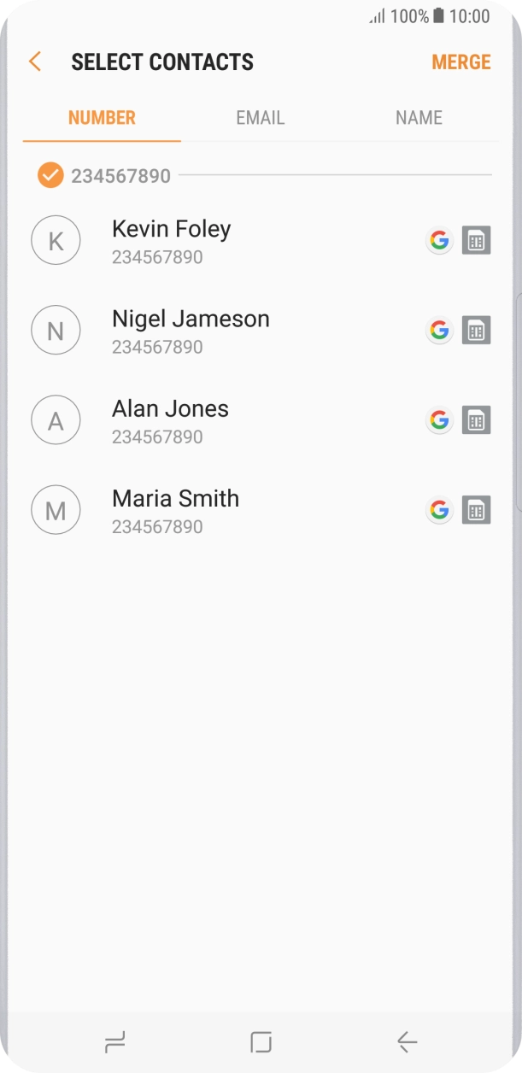The height and width of the screenshot is (1073, 522).
Task: Switch to the Email tab
Action: click(x=260, y=118)
